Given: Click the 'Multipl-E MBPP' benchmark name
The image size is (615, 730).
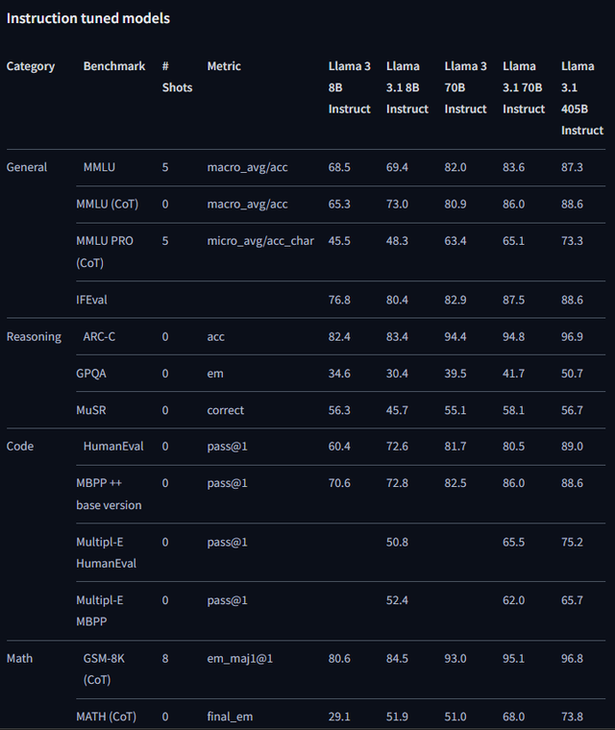Looking at the screenshot, I should coord(100,611).
